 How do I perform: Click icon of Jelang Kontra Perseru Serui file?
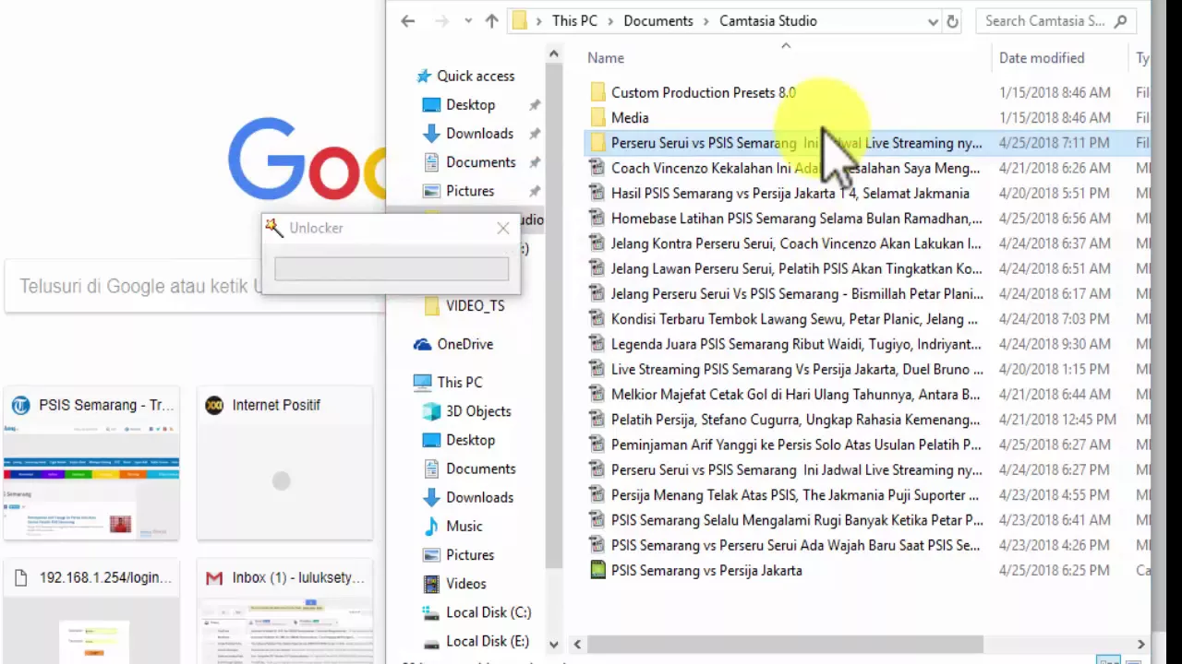point(597,243)
